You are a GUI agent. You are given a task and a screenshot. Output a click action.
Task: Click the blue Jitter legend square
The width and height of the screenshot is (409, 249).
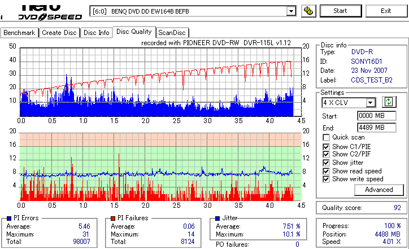[217, 219]
